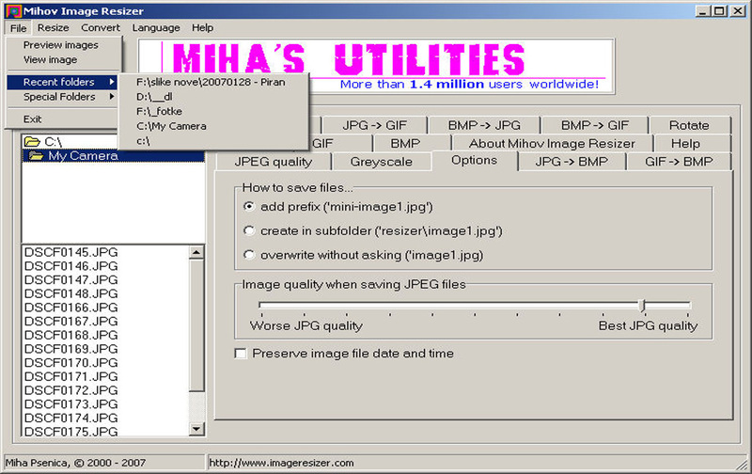This screenshot has width=752, height=474.
Task: Select file DSCF0172.JPG
Action: pyautogui.click(x=71, y=390)
